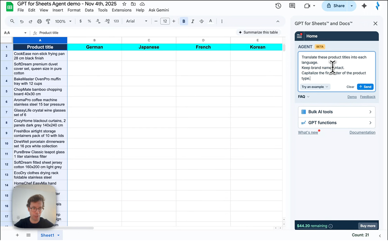This screenshot has width=388, height=241.
Task: Click the agent prompt text box
Action: click(336, 67)
